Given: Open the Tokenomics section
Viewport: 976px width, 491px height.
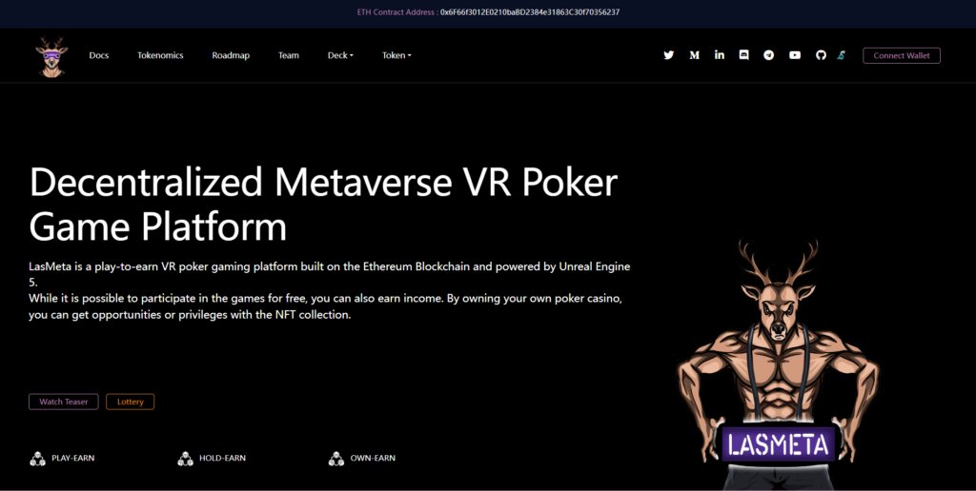Looking at the screenshot, I should point(160,55).
